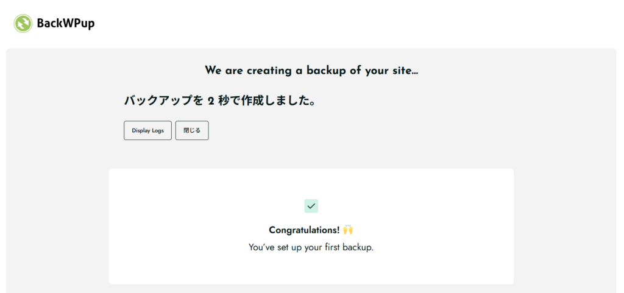
Task: Click the word "backup." ending the confirmation sentence
Action: [x=358, y=247]
